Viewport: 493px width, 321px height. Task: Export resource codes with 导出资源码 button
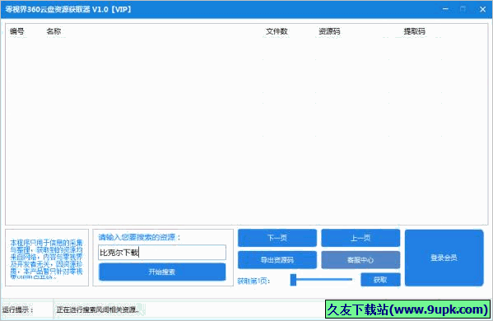coord(277,260)
